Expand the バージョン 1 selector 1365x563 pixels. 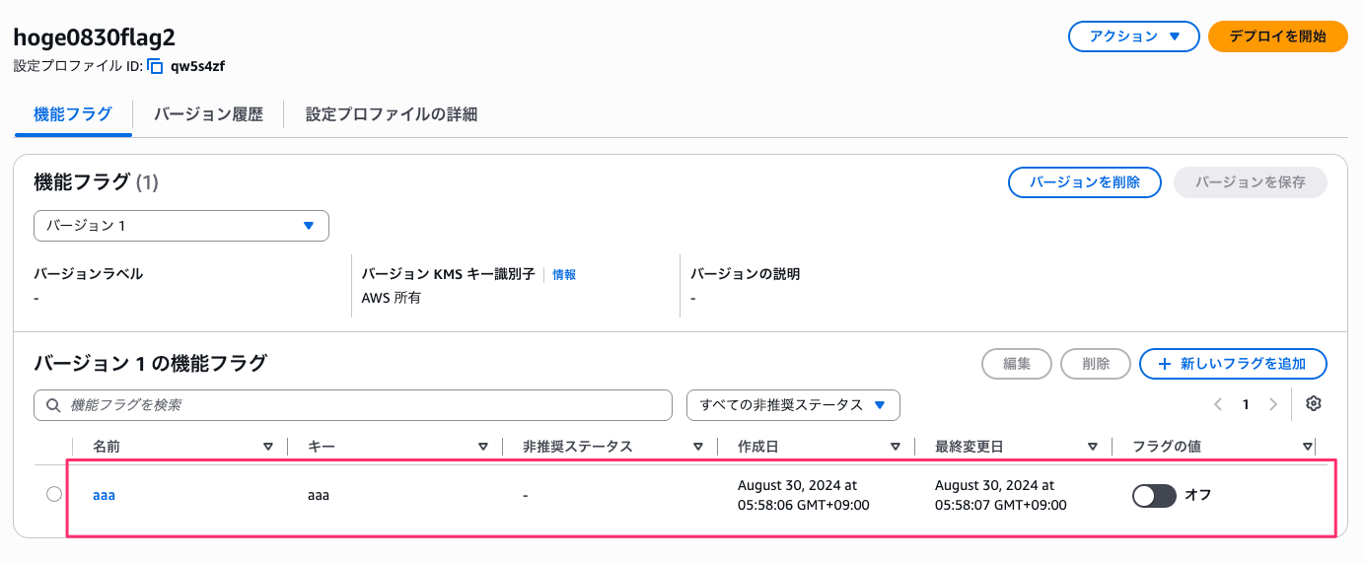point(181,226)
